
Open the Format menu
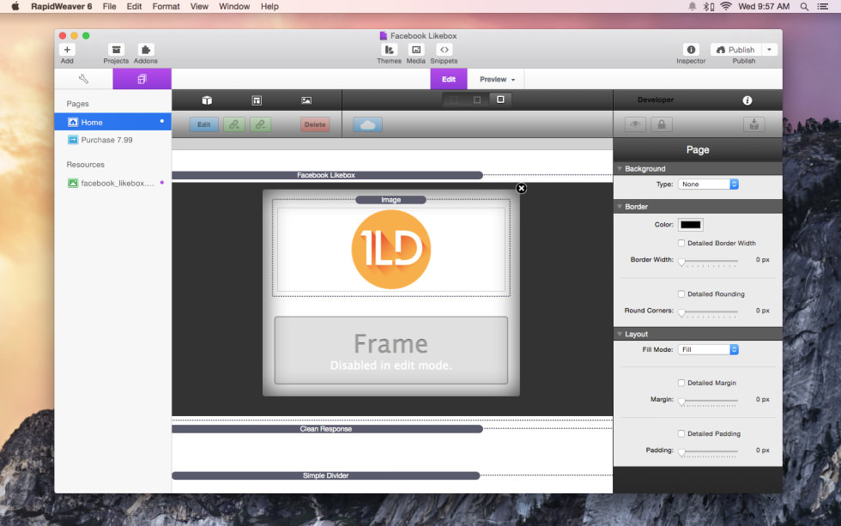pos(166,6)
